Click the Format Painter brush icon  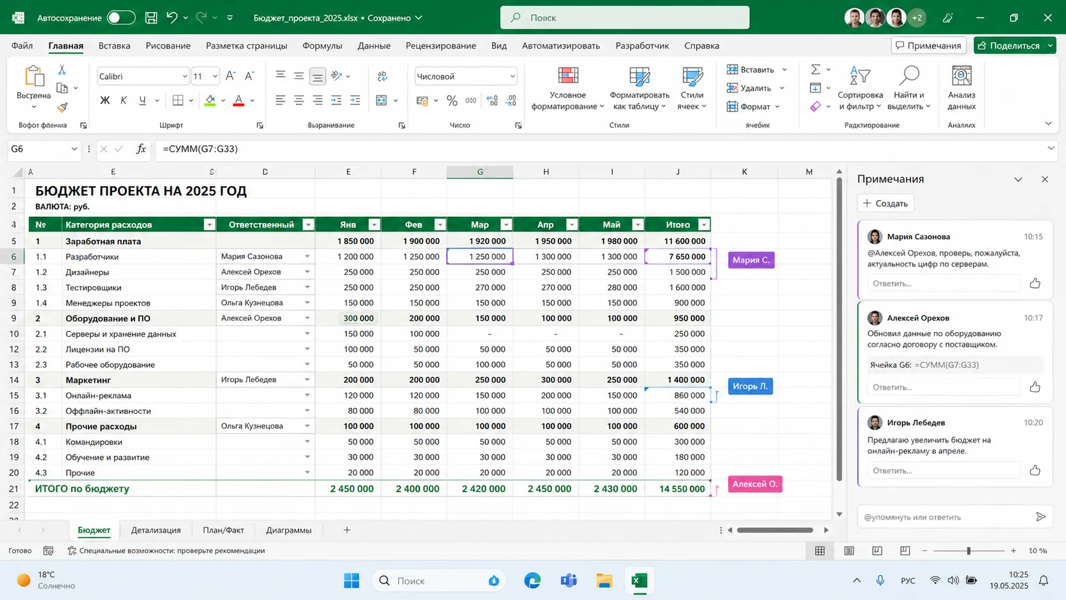pyautogui.click(x=62, y=107)
